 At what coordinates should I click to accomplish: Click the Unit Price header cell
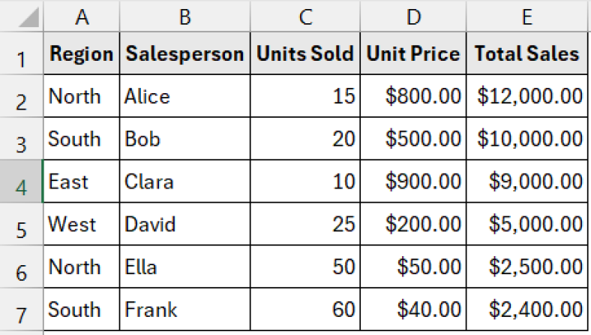coord(413,53)
